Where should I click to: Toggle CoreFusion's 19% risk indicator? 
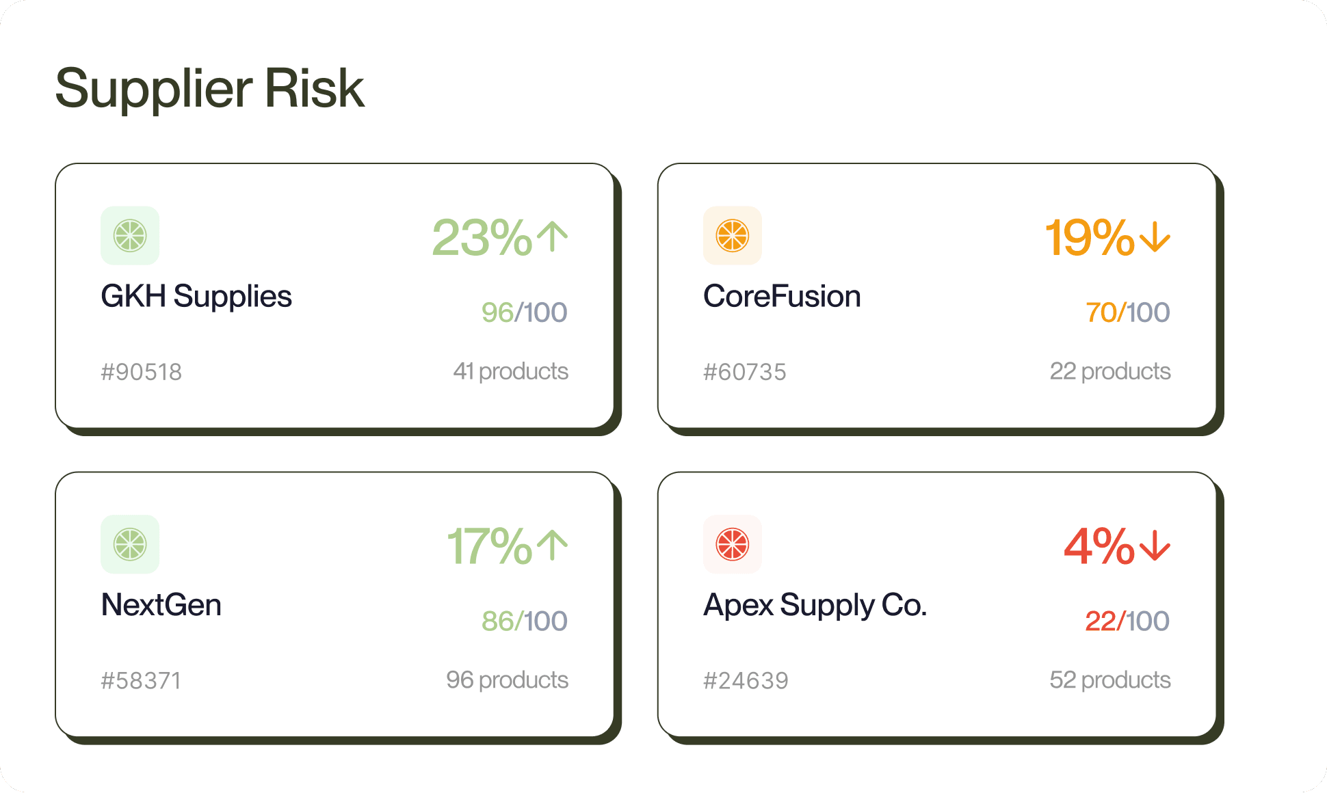pos(1108,238)
